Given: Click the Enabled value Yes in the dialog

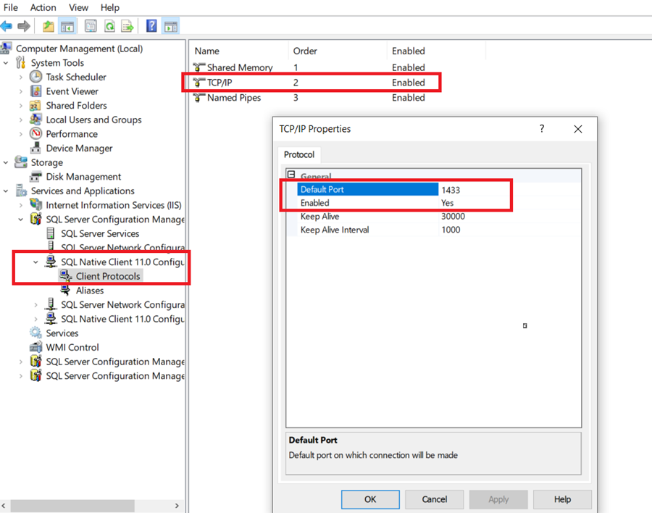Looking at the screenshot, I should click(x=448, y=203).
